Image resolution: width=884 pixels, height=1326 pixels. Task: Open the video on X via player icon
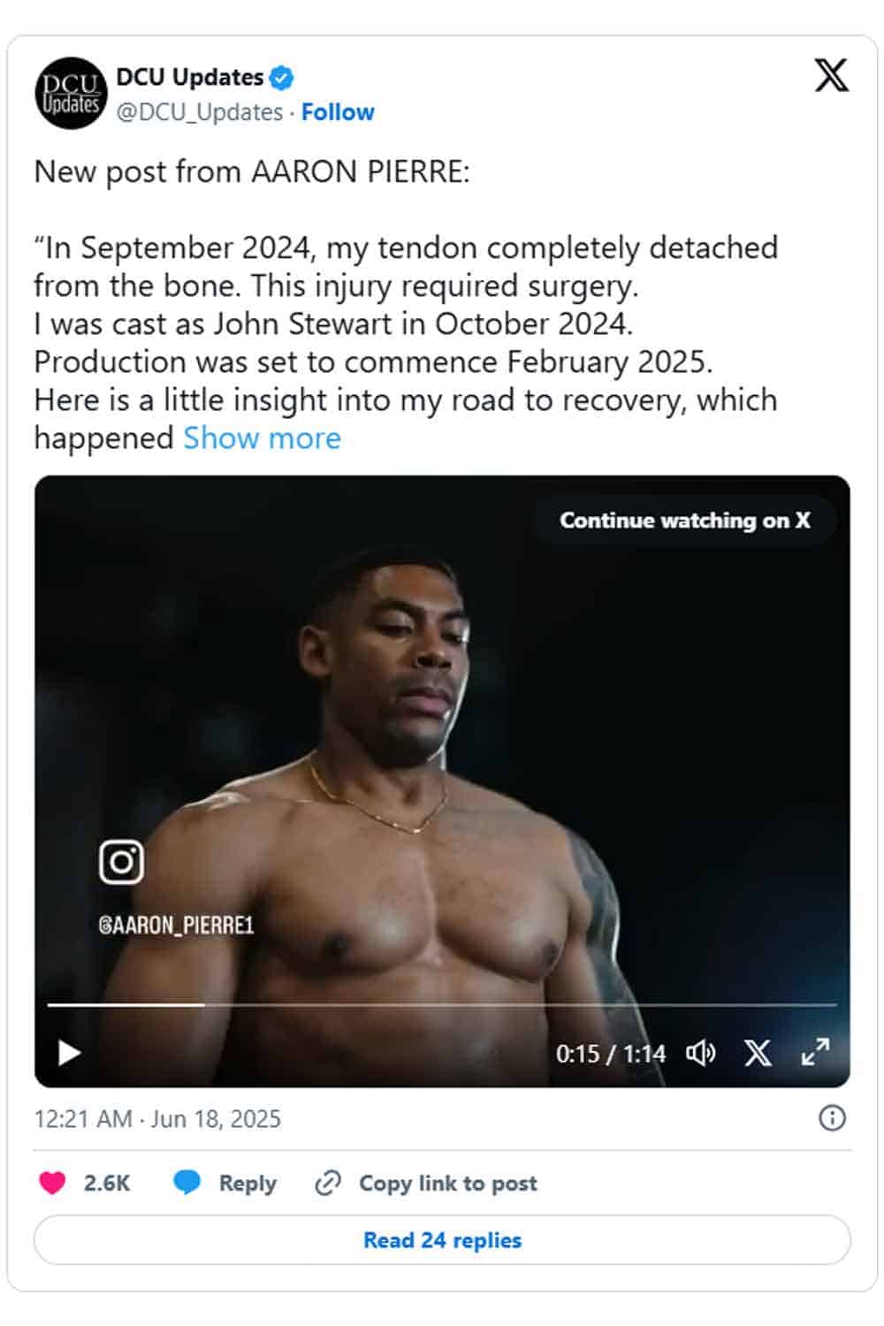[758, 1053]
